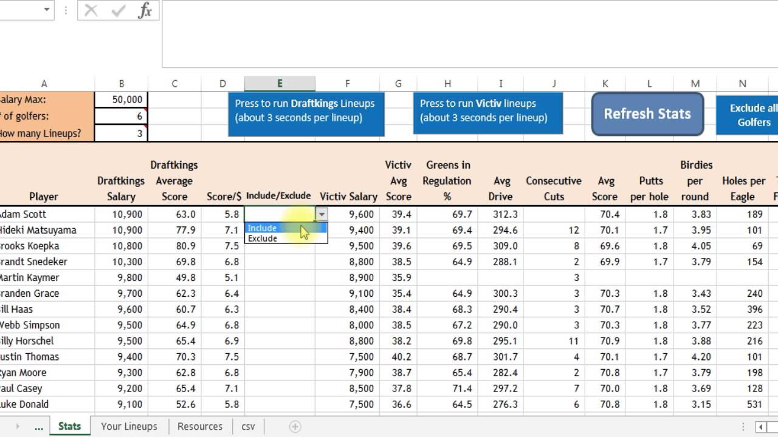This screenshot has width=778, height=437.
Task: Open the Name Box dropdown arrow
Action: pos(47,10)
